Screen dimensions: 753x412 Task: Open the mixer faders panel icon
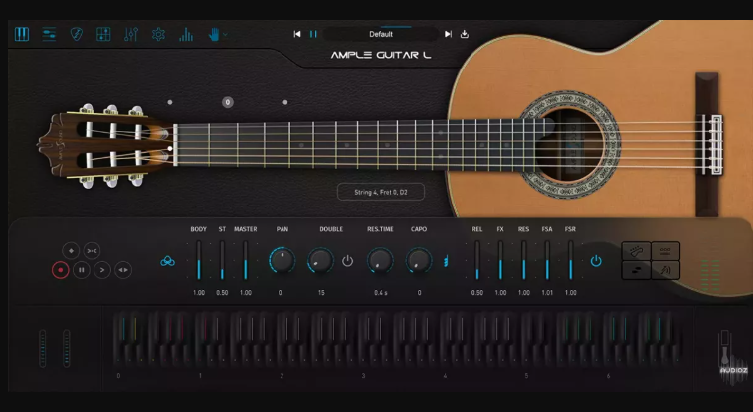[131, 34]
